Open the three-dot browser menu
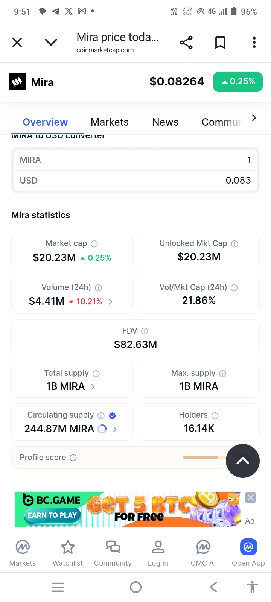The width and height of the screenshot is (271, 602). click(x=254, y=43)
